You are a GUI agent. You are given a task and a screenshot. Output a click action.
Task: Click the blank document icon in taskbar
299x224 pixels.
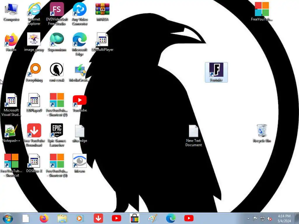point(26,218)
